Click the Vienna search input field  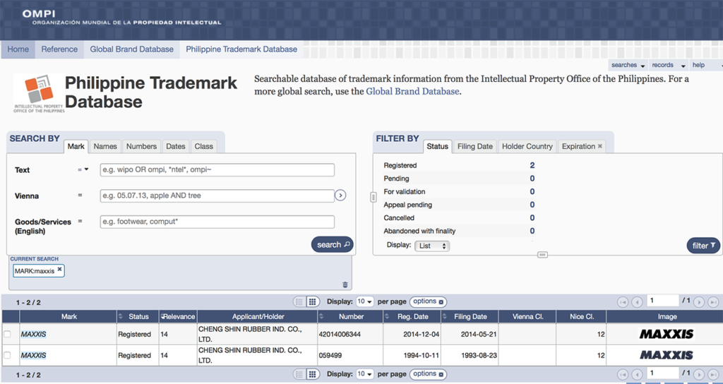pyautogui.click(x=217, y=196)
